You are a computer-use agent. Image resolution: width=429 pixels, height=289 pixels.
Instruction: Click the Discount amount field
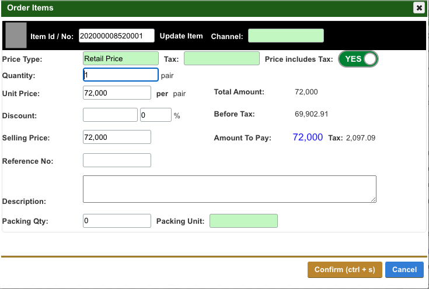(x=110, y=115)
